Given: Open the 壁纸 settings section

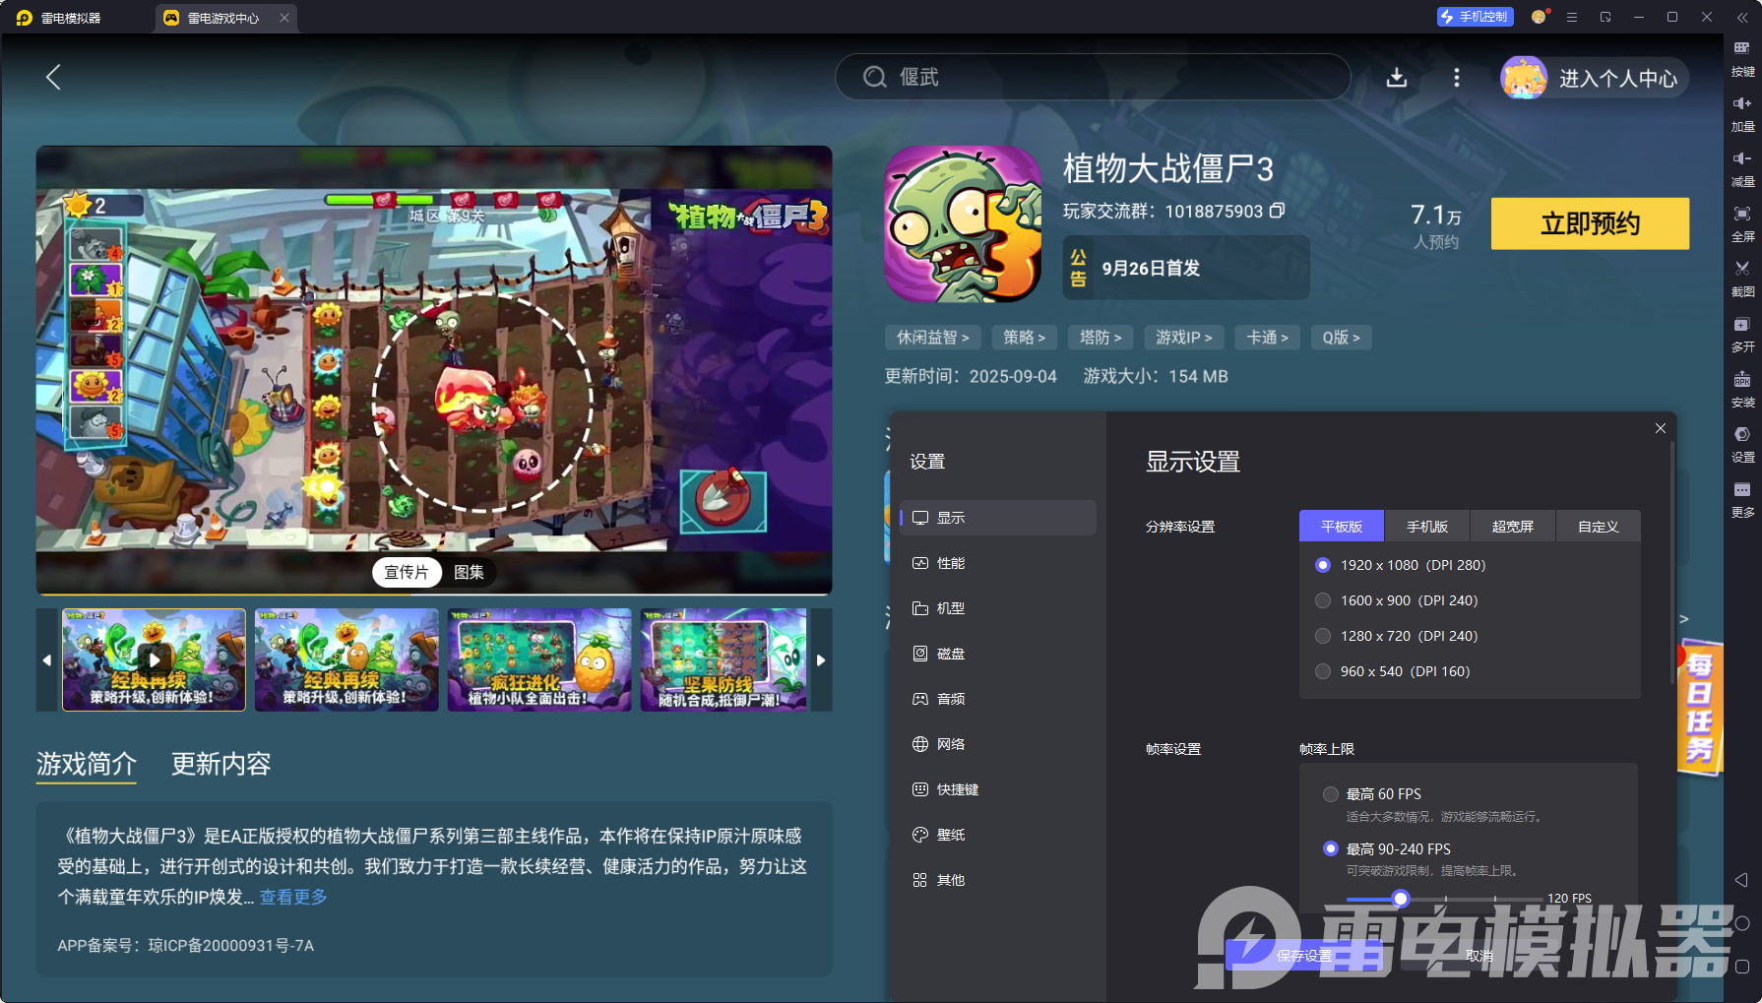Looking at the screenshot, I should point(998,835).
